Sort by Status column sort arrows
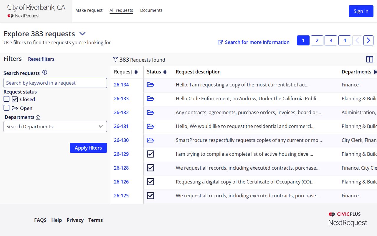 pyautogui.click(x=165, y=72)
